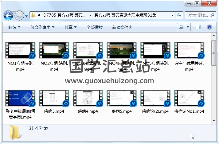
Task: Open the D7785 癸亥老师 苏氏 breadcrumb
Action: click(64, 15)
